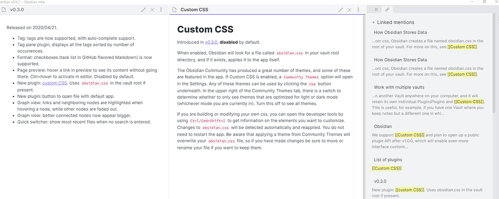
Task: Open more options for Custom CSS pane
Action: click(x=359, y=10)
